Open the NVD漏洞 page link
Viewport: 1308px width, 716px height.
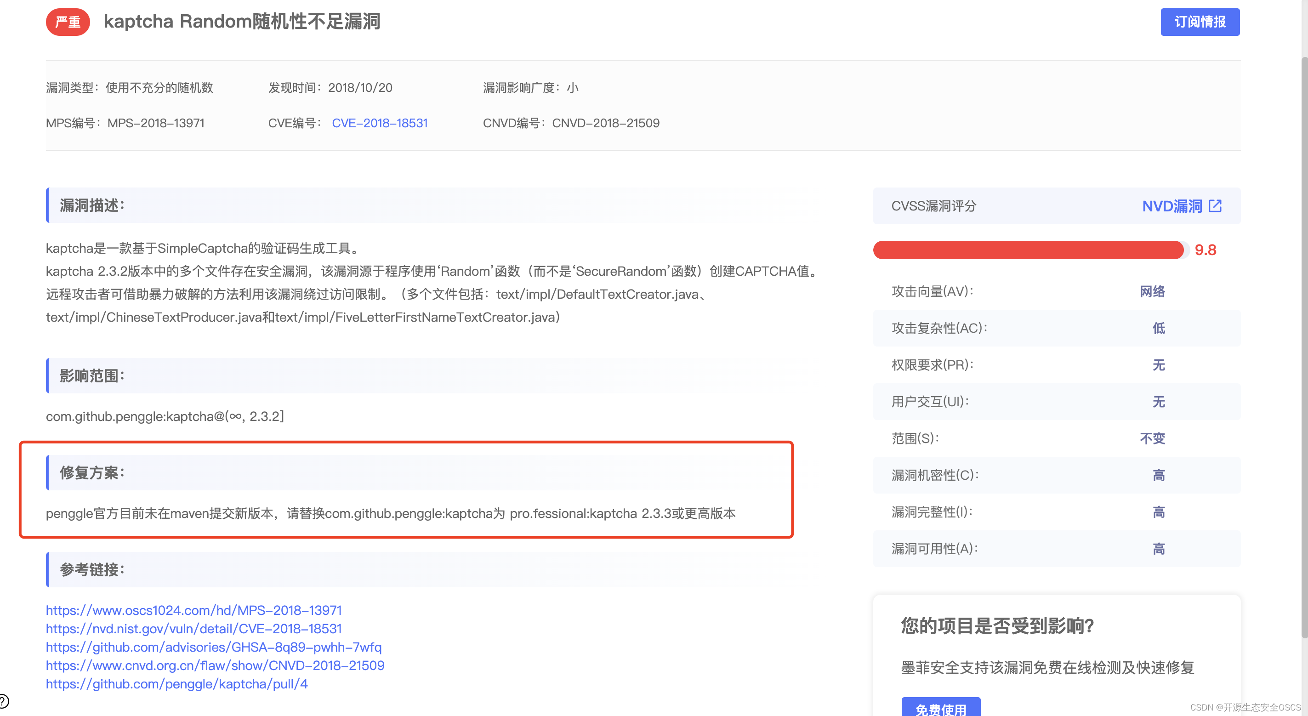(x=1173, y=206)
